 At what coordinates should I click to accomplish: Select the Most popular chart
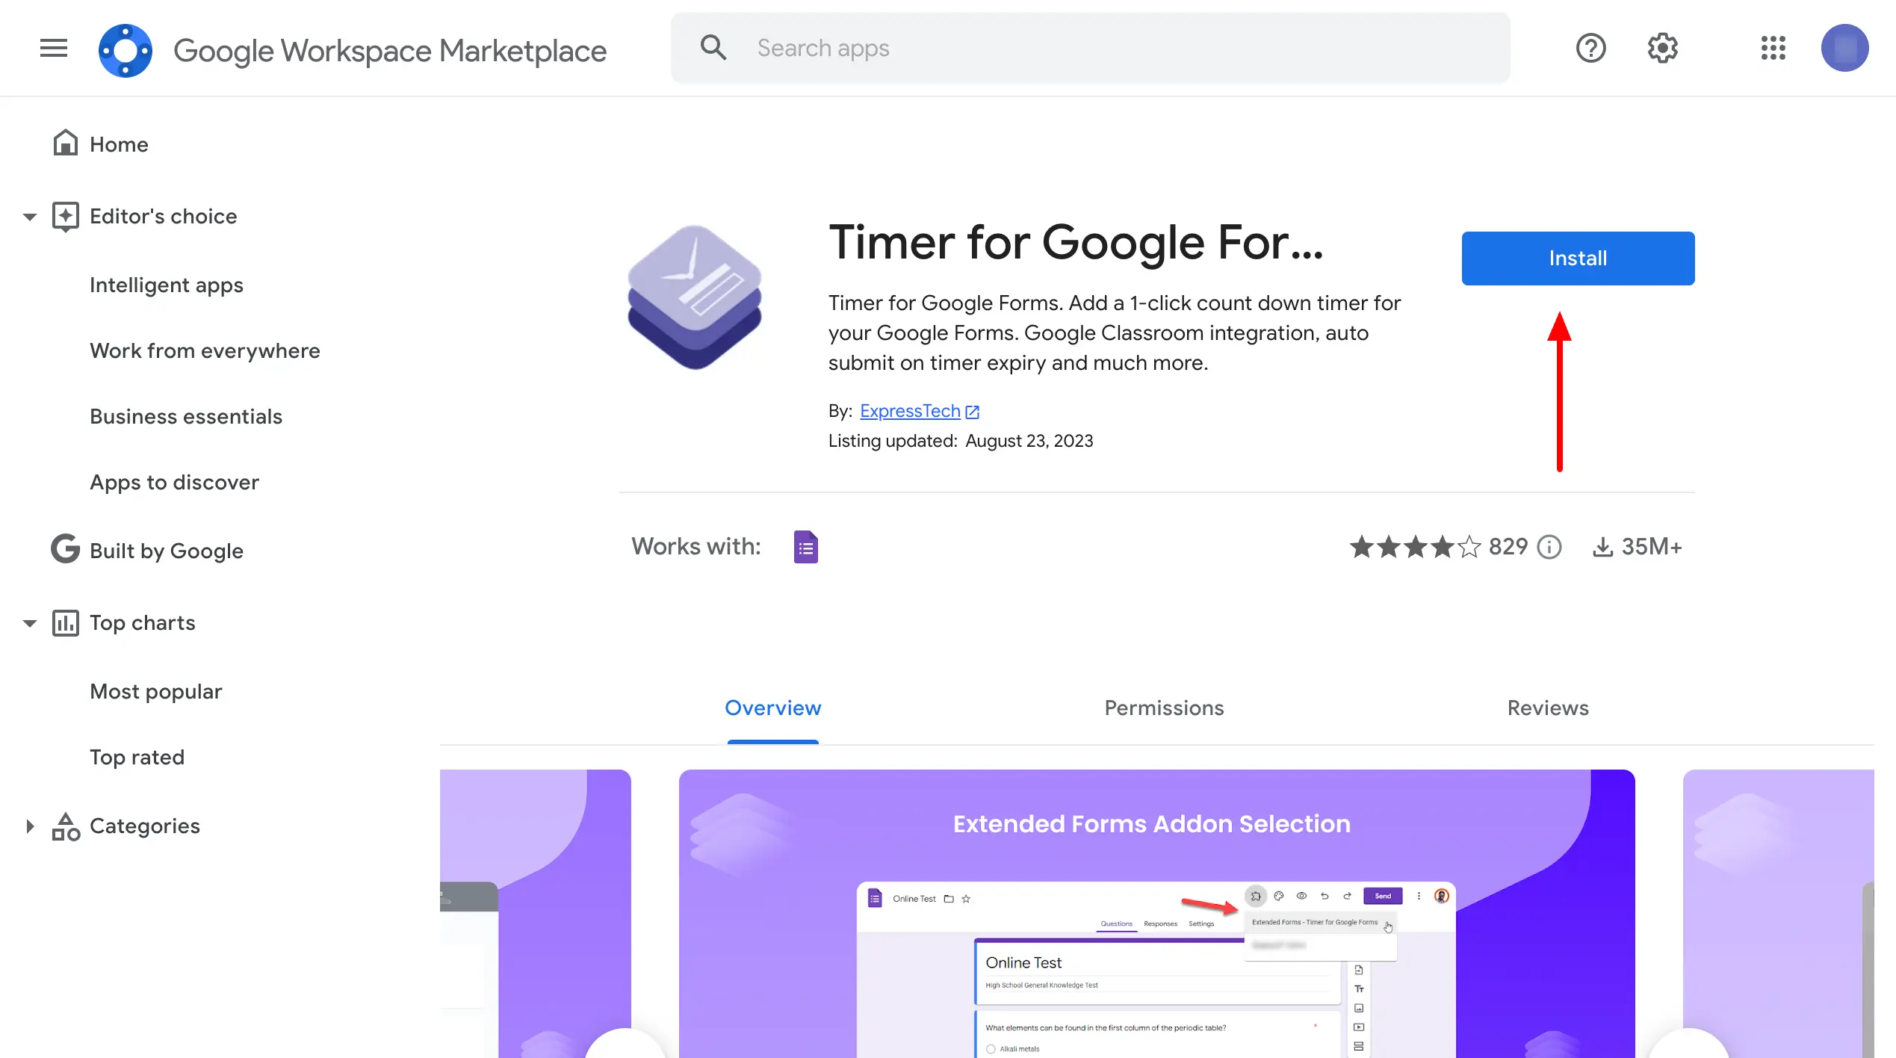[156, 692]
